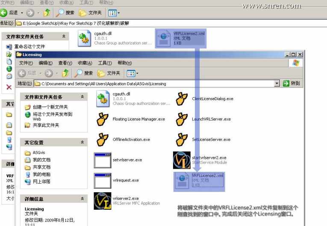Click Up folder icon in back window toolbar
This screenshot has width=327, height=226.
pyautogui.click(x=47, y=13)
